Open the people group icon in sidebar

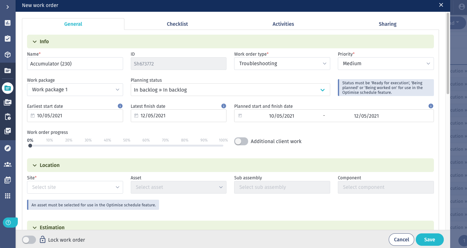click(x=8, y=164)
